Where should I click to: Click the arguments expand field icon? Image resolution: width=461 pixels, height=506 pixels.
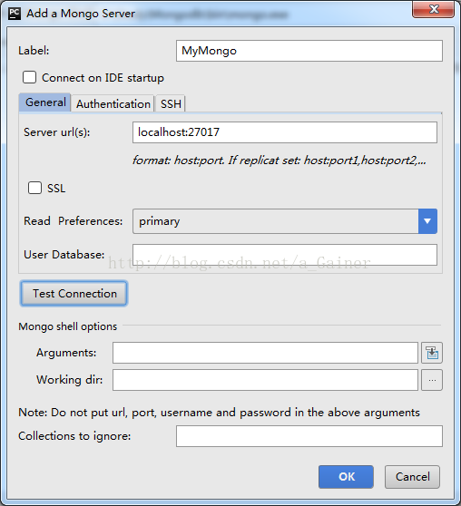[x=432, y=353]
